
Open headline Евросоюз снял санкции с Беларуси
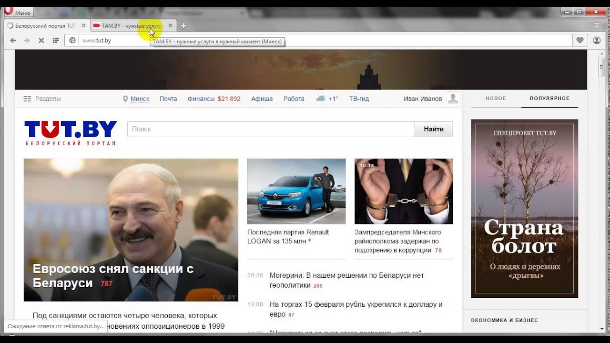click(113, 276)
